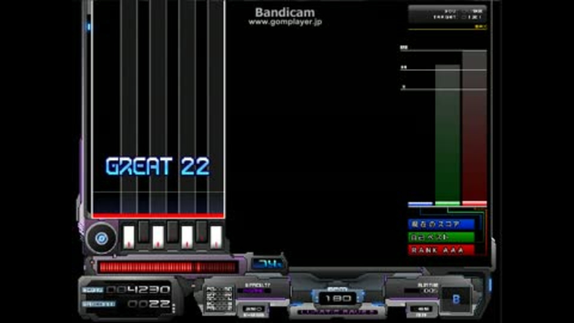Click the song progress marker beside lanes
Screen dimensions: 574x323
tap(88, 26)
